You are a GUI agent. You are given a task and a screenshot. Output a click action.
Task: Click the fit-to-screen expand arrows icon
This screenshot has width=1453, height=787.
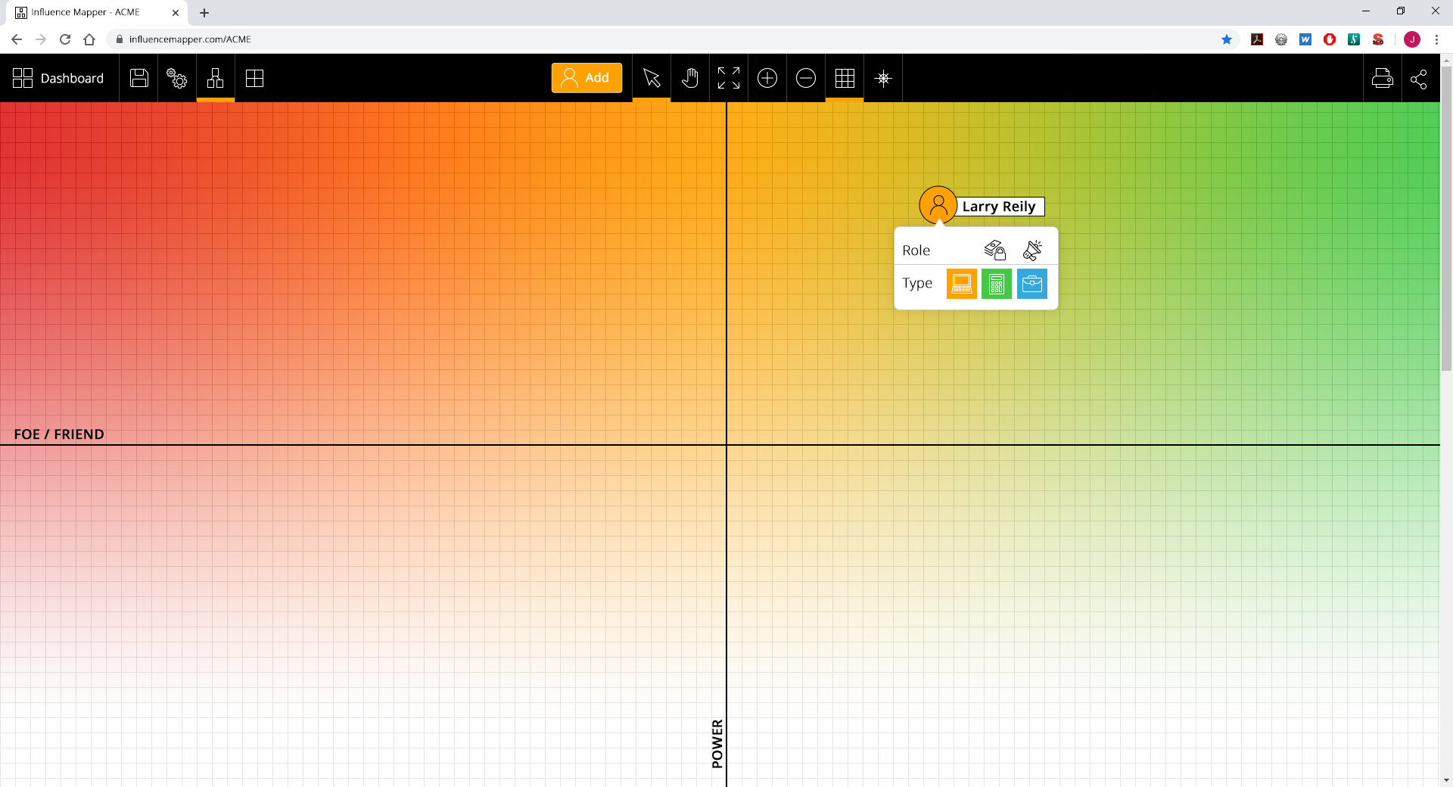click(729, 78)
